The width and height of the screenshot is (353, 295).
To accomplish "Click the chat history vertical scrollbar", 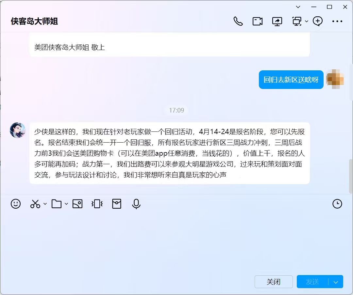I will coord(350,176).
